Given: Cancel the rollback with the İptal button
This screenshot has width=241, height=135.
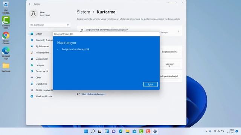Looking at the screenshot, I should click(x=151, y=84).
